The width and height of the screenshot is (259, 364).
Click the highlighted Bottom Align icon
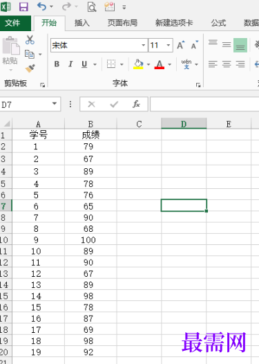pos(240,45)
